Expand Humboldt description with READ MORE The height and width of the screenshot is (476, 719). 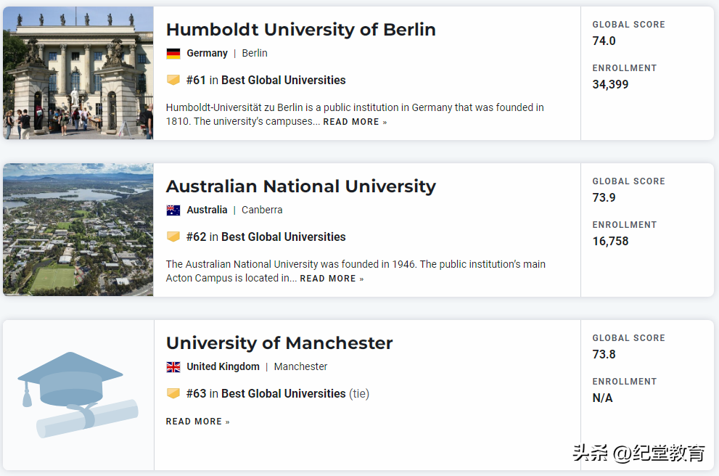(355, 122)
